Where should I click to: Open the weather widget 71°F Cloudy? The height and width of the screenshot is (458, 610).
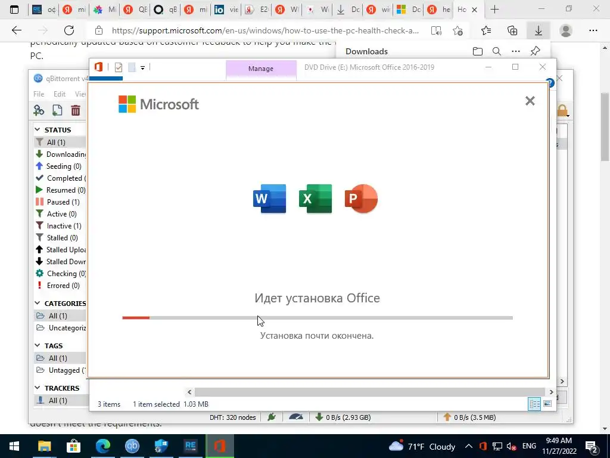pos(422,446)
